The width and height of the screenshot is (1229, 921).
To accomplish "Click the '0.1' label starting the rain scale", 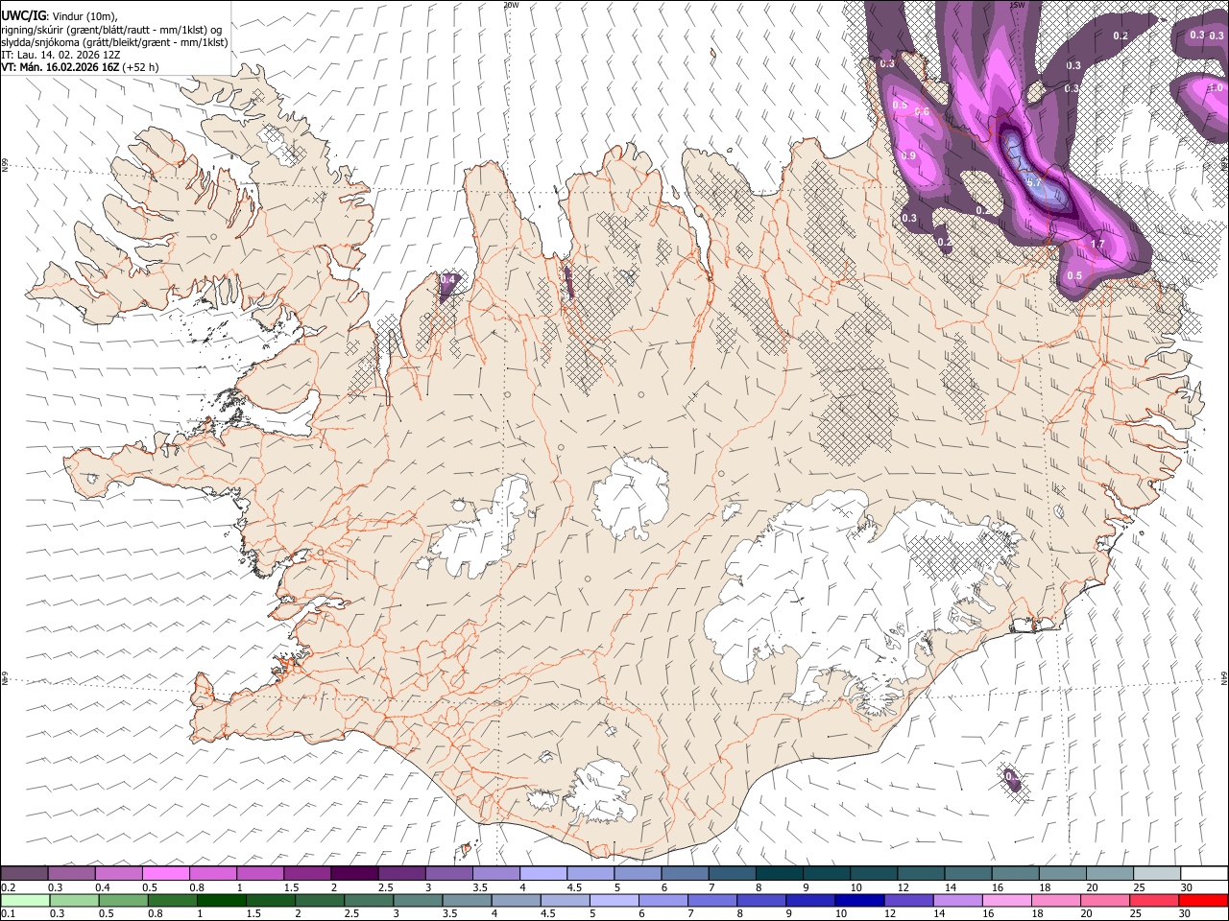I will click(x=8, y=913).
